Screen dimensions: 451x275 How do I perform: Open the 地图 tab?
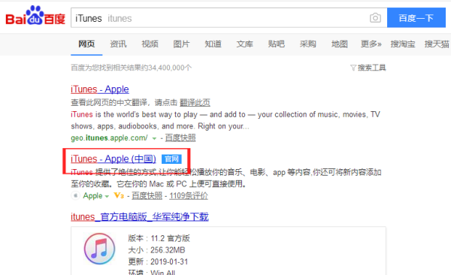[x=340, y=44]
